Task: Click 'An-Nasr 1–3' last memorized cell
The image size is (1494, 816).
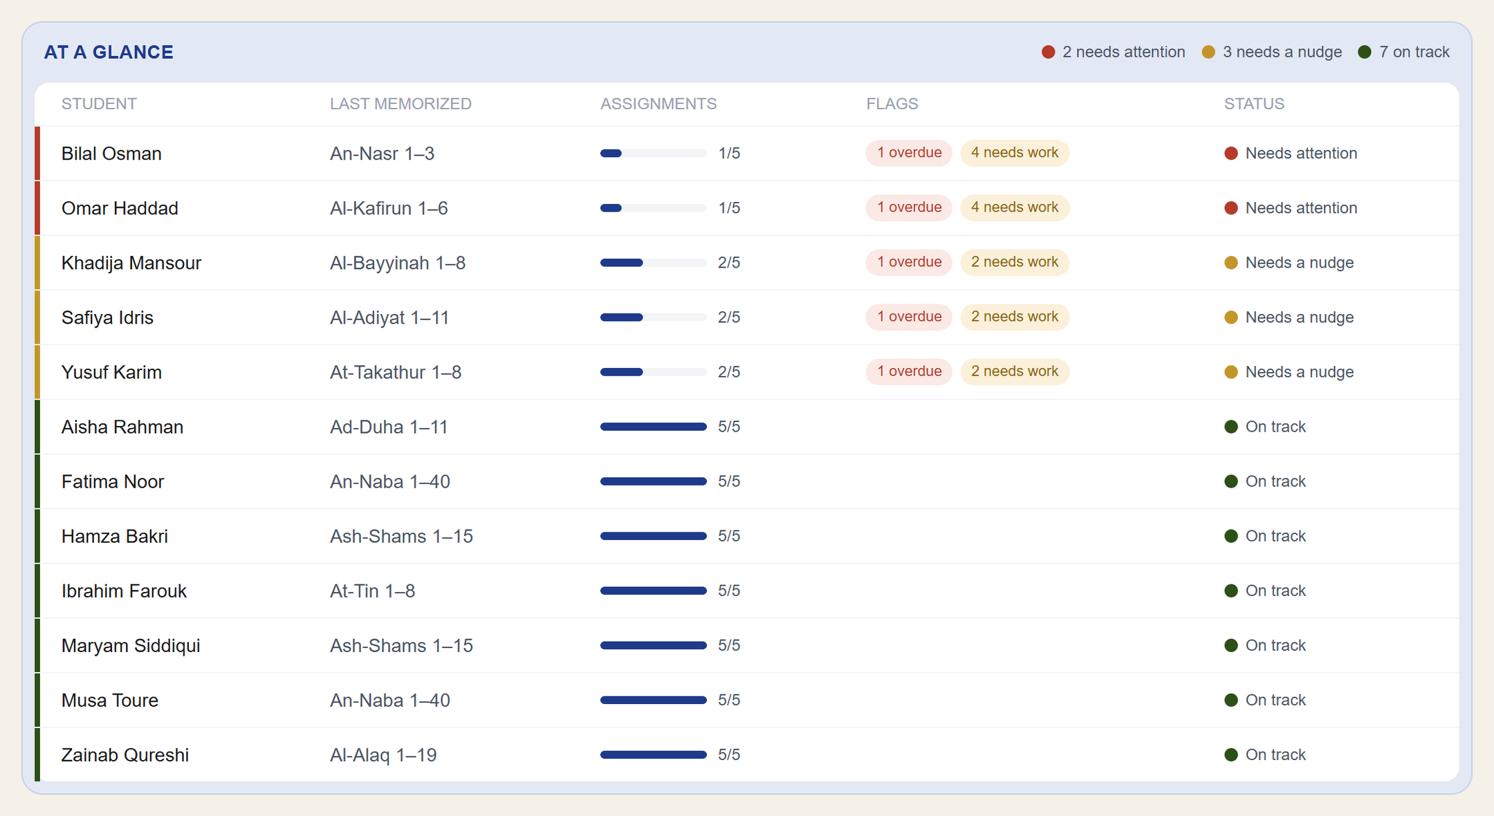Action: (x=382, y=154)
